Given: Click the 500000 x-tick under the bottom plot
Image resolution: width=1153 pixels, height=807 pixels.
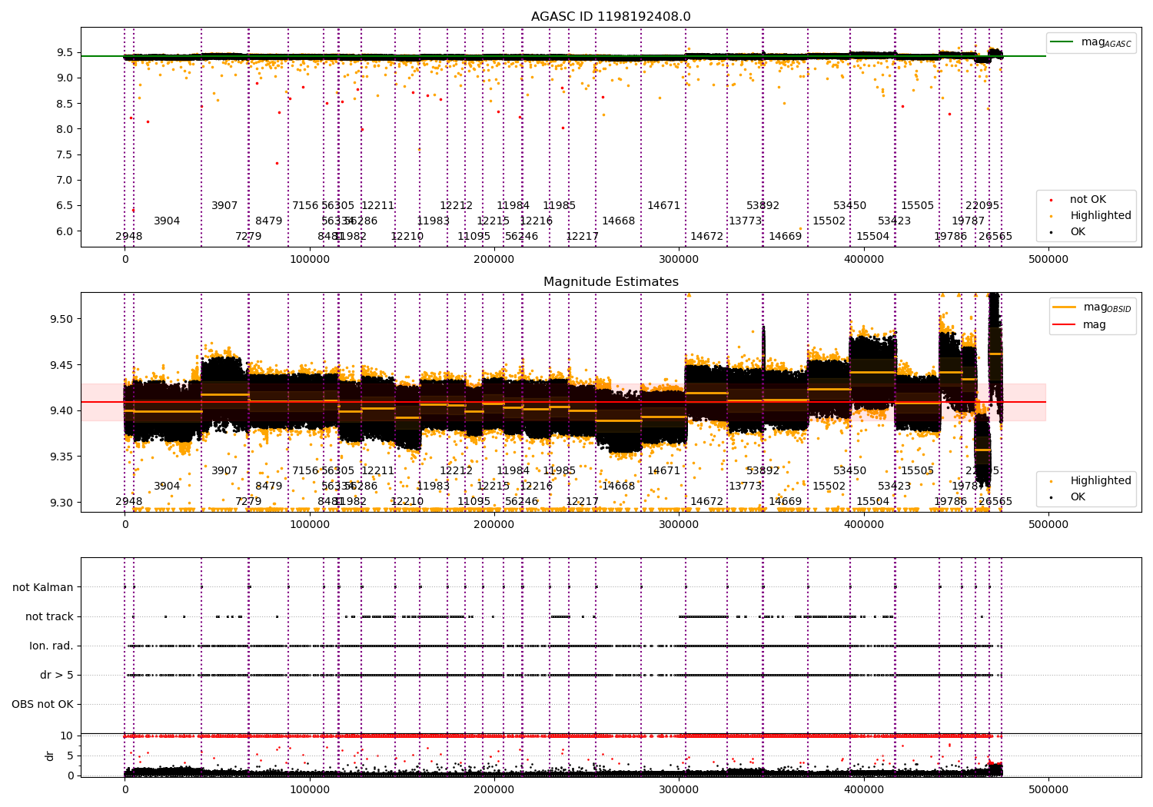Looking at the screenshot, I should (x=1048, y=789).
